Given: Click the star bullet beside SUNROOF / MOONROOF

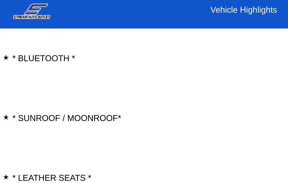Looking at the screenshot, I should (6, 117).
